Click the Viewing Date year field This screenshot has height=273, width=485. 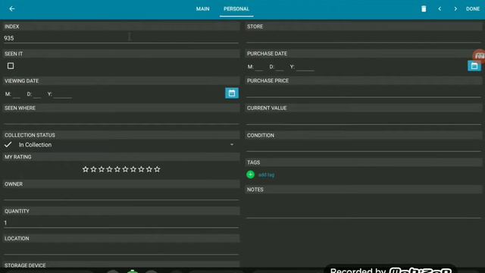[62, 94]
